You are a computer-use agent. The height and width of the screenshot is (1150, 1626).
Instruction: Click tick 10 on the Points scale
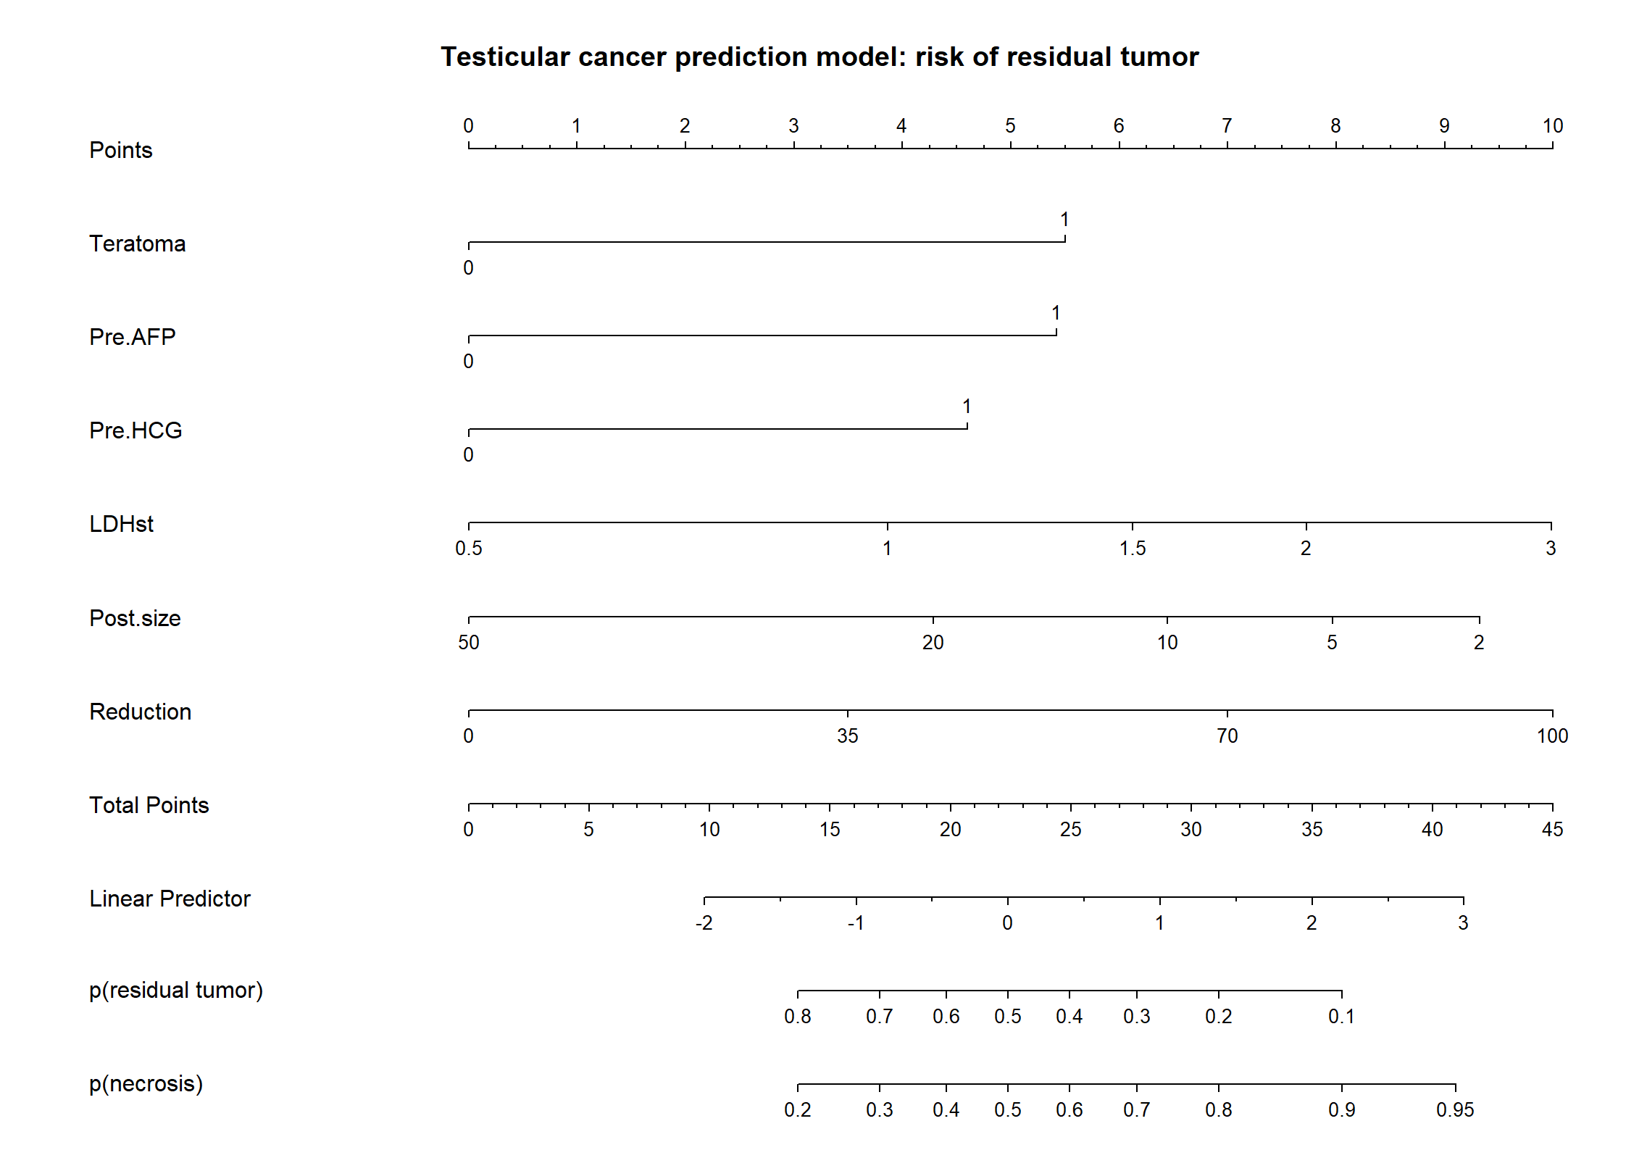point(1552,126)
